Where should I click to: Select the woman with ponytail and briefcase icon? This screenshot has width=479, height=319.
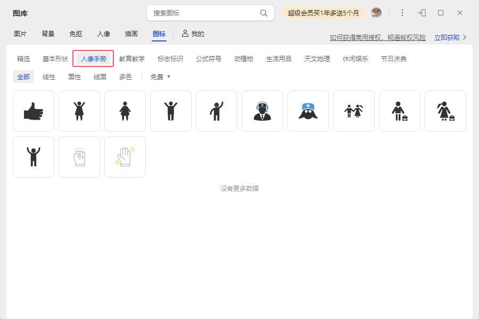(x=445, y=111)
